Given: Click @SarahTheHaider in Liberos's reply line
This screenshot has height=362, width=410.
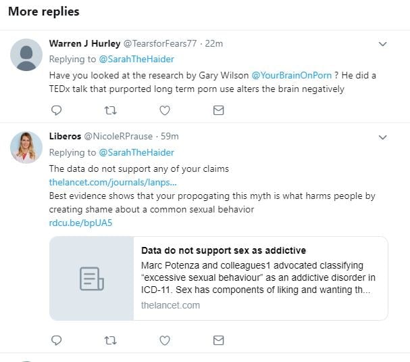Looking at the screenshot, I should click(136, 152).
